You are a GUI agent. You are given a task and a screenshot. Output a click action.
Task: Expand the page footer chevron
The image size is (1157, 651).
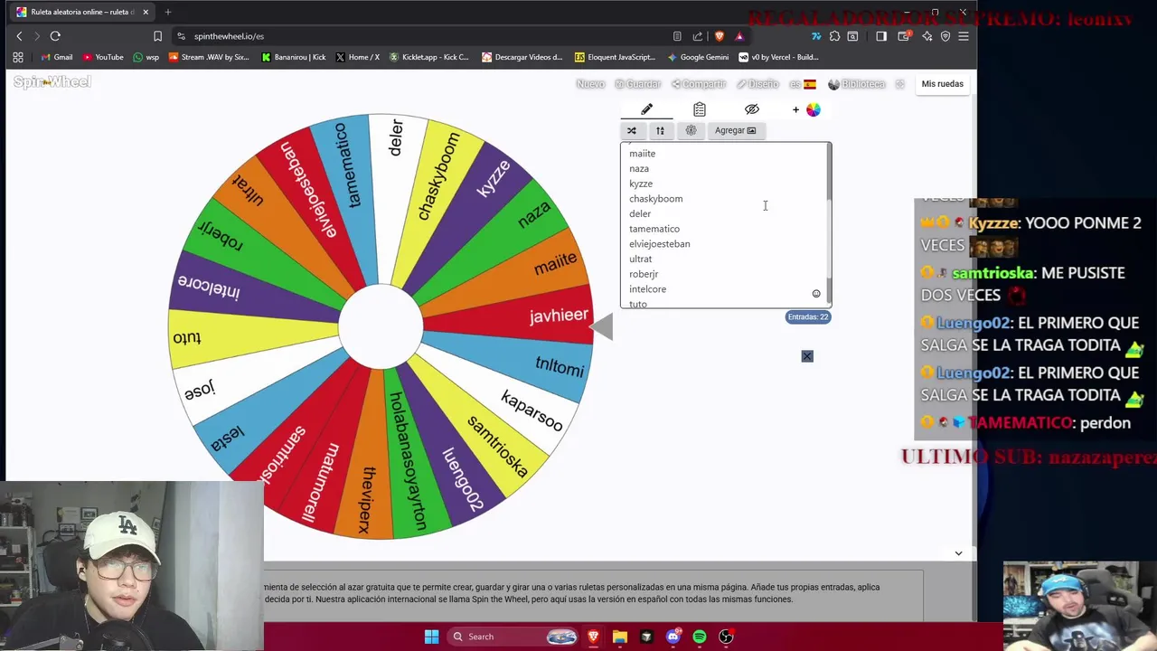coord(958,553)
